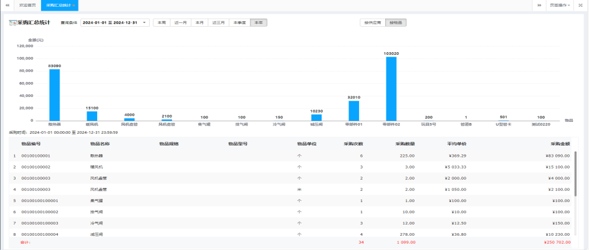The height and width of the screenshot is (250, 589).
Task: Filter by 本季度 time range
Action: pyautogui.click(x=240, y=22)
